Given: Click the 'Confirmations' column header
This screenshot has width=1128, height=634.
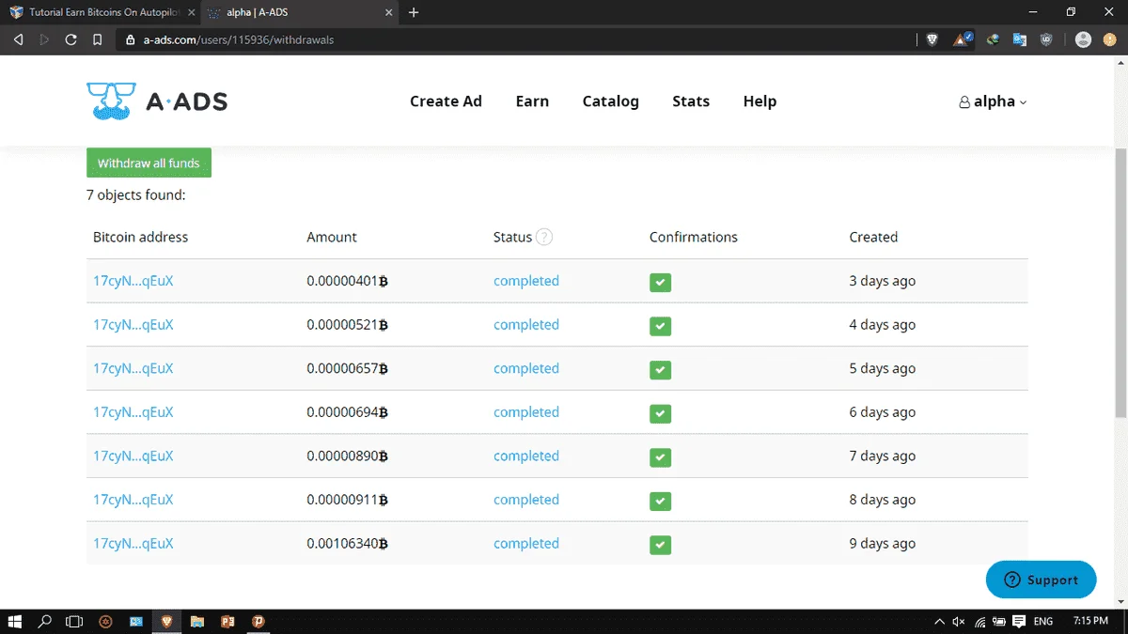Looking at the screenshot, I should tap(694, 237).
